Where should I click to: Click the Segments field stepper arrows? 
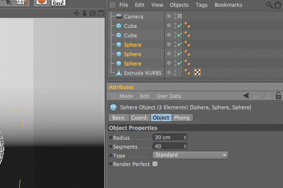pos(185,147)
